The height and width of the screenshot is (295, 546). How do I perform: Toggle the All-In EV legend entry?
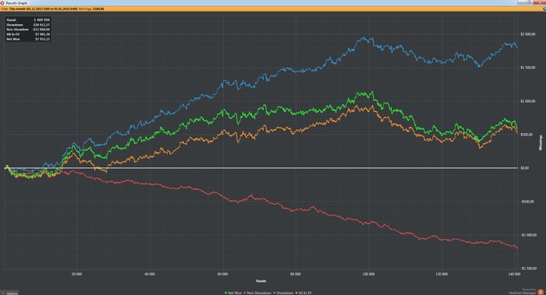coord(303,293)
